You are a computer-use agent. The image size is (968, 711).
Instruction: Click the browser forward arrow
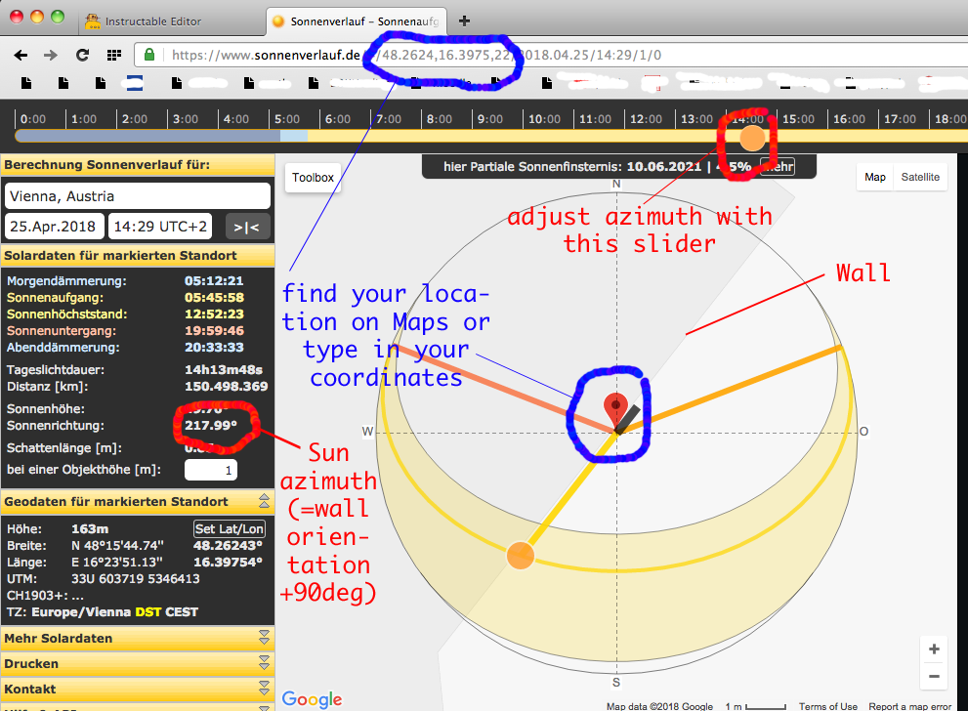51,55
